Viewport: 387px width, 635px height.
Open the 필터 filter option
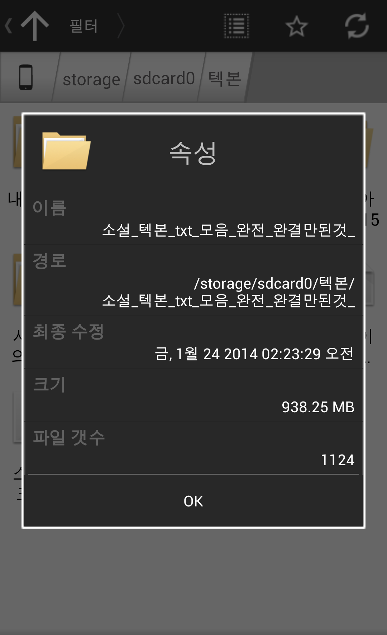[x=83, y=26]
